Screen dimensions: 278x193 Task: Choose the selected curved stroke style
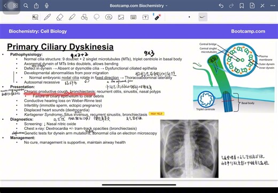[203, 17]
